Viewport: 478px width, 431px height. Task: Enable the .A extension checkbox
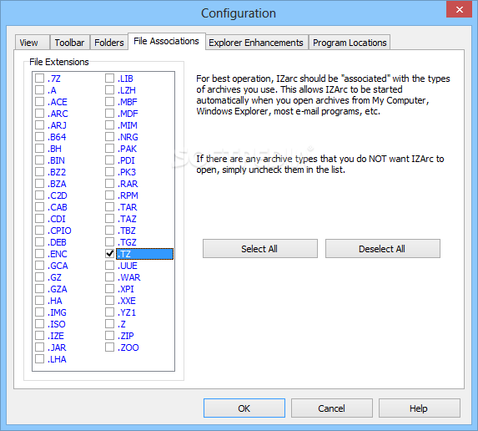coord(40,89)
